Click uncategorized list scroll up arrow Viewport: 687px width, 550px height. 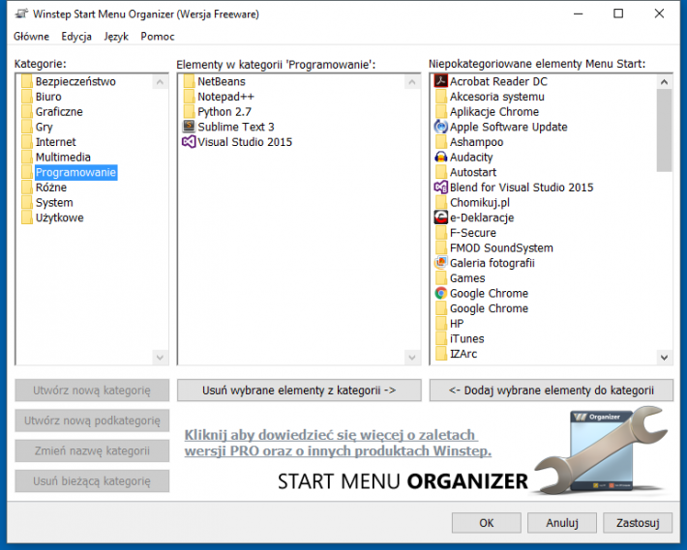pos(664,82)
